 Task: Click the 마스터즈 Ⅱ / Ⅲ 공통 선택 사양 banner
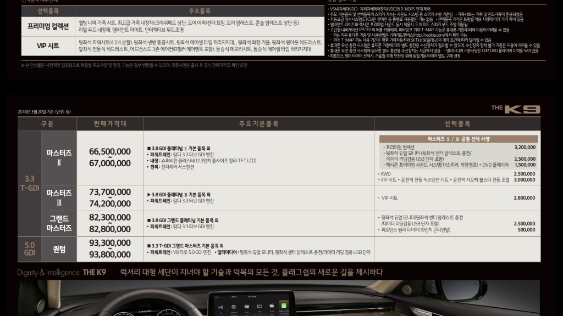click(x=458, y=139)
